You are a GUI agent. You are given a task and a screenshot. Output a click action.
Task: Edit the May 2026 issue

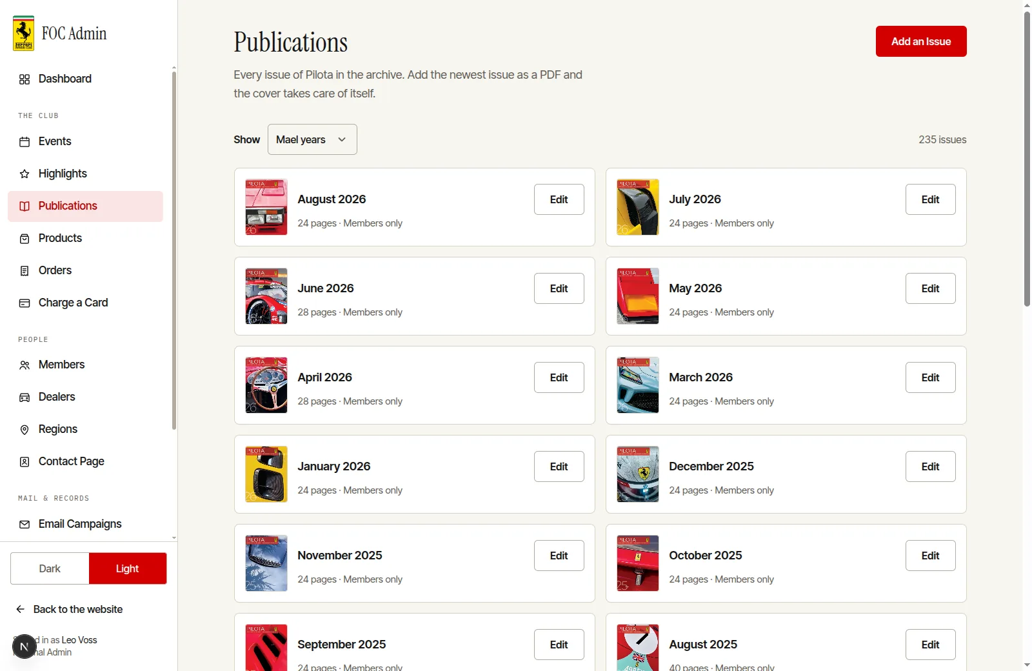tap(931, 288)
